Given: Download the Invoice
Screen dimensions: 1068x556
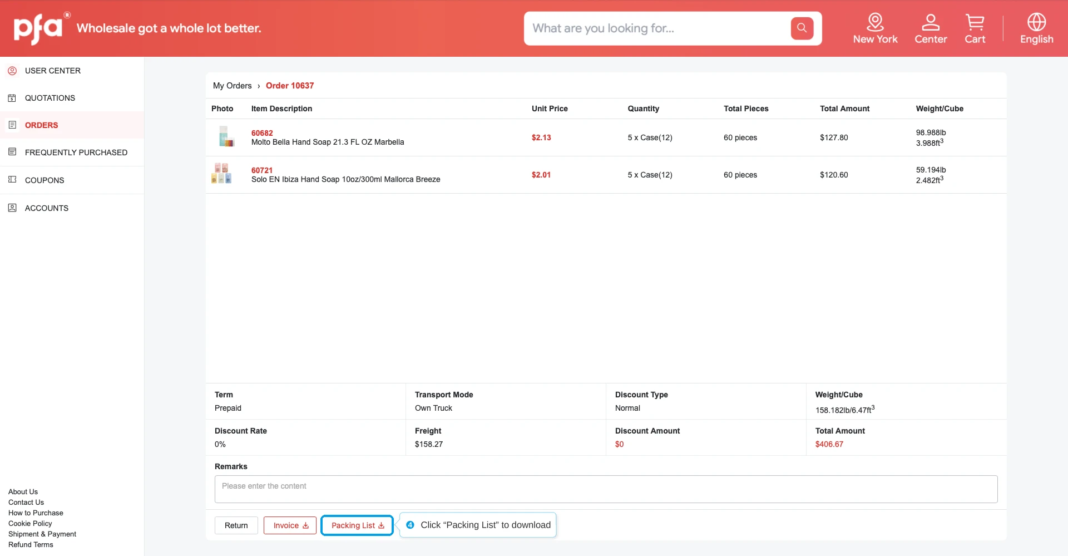Looking at the screenshot, I should coord(290,525).
